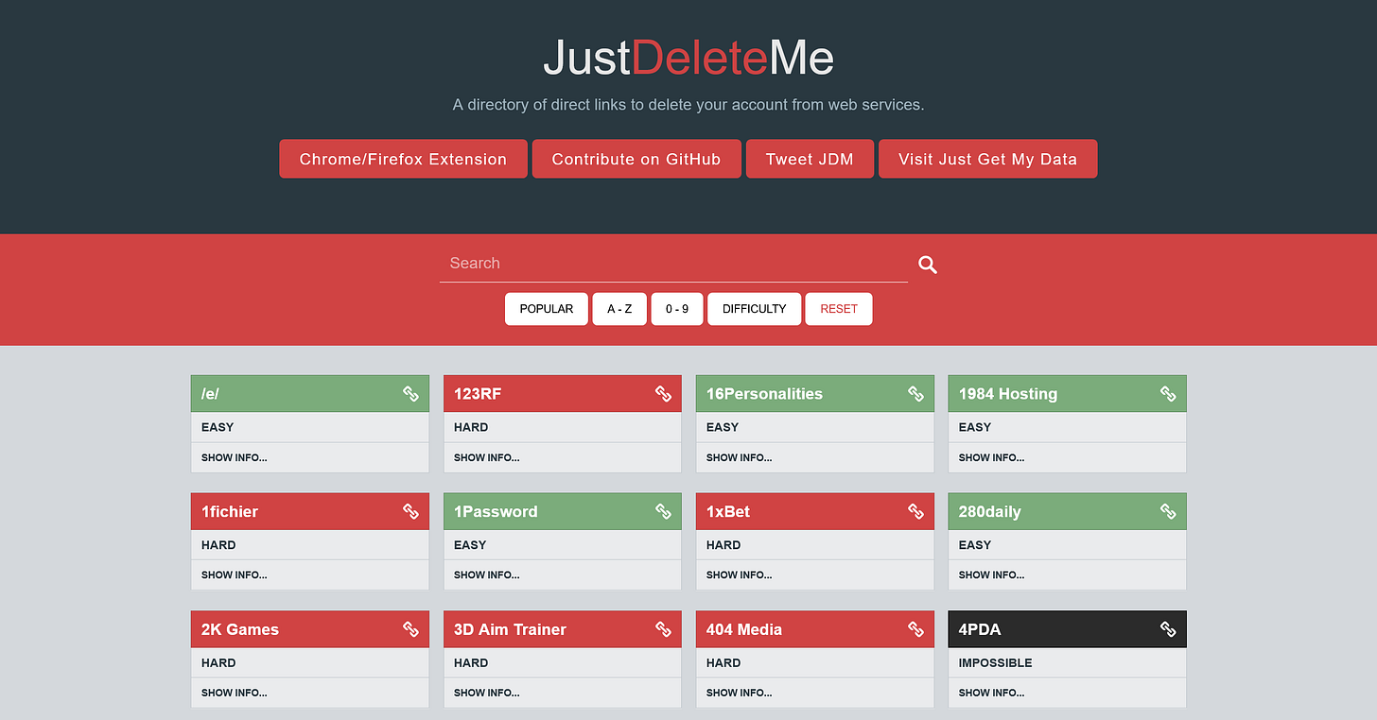
Task: Open the 16Personalities service title
Action: pos(764,394)
